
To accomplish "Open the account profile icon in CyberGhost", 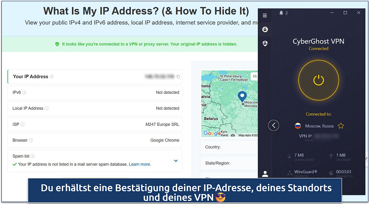I will pyautogui.click(x=265, y=174).
